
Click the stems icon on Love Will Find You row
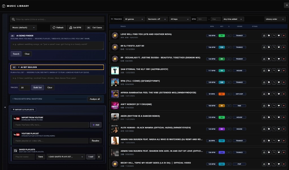pos(264,36)
